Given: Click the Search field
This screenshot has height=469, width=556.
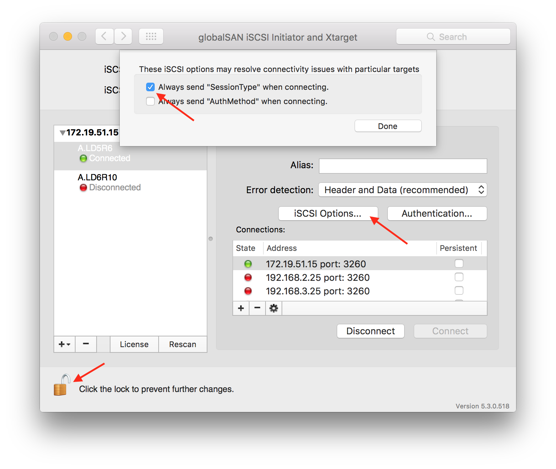Looking at the screenshot, I should 453,37.
